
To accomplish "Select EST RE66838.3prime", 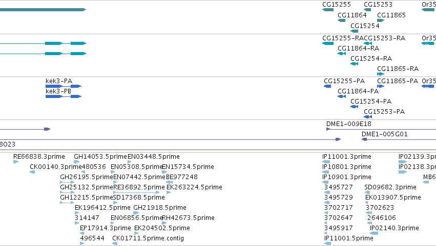I will tap(39, 157).
